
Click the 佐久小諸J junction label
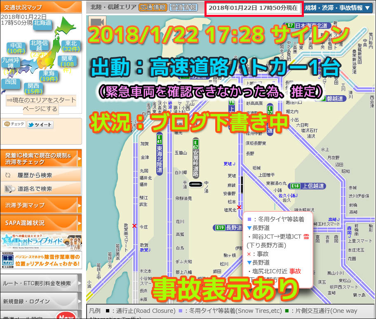[288, 196]
